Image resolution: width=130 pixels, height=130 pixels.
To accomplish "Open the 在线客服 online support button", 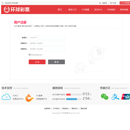I will pyautogui.click(x=125, y=3).
